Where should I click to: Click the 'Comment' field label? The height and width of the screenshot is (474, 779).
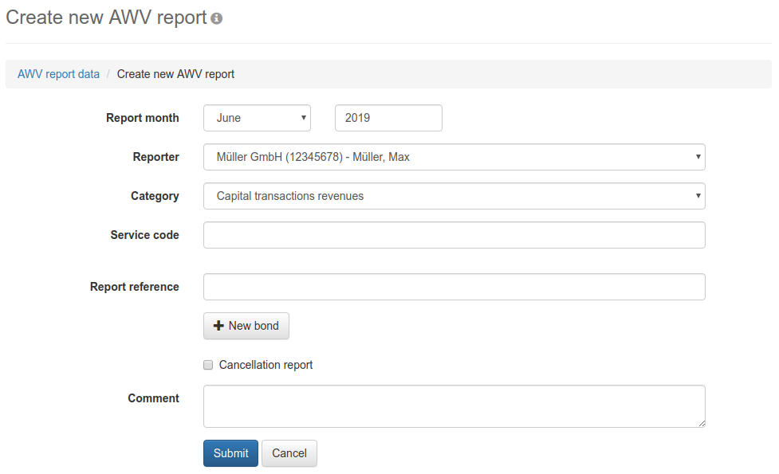[154, 398]
